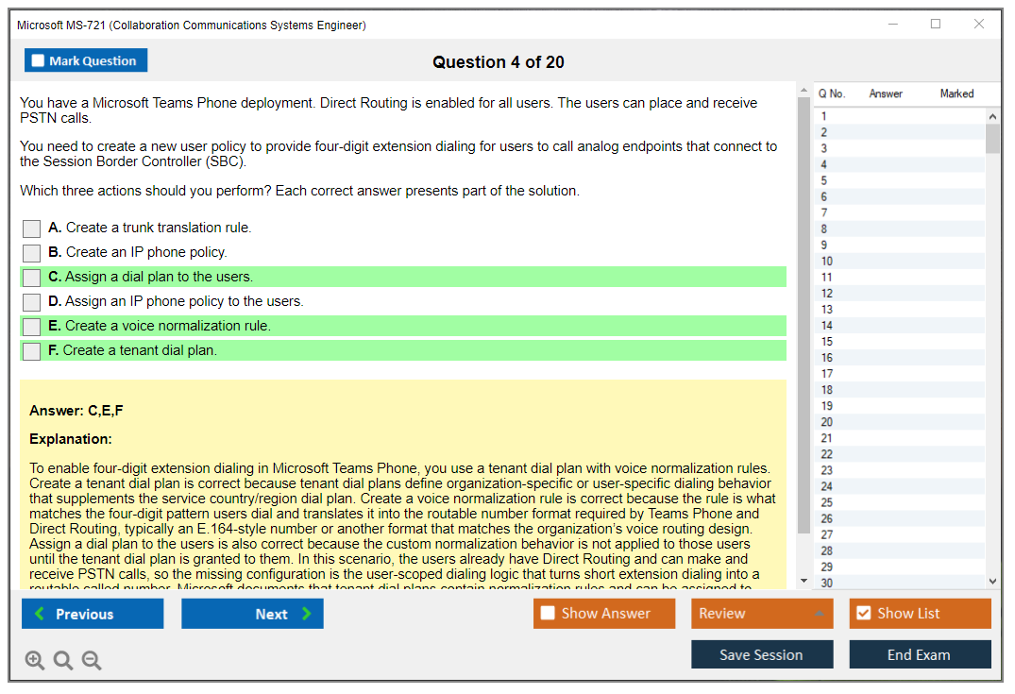Screen dimensions: 1015x694
Task: Click the Marked column header
Action: pyautogui.click(x=956, y=93)
